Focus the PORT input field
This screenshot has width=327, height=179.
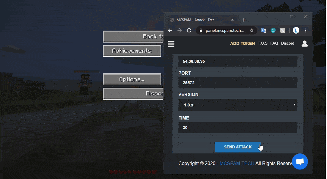pos(238,83)
